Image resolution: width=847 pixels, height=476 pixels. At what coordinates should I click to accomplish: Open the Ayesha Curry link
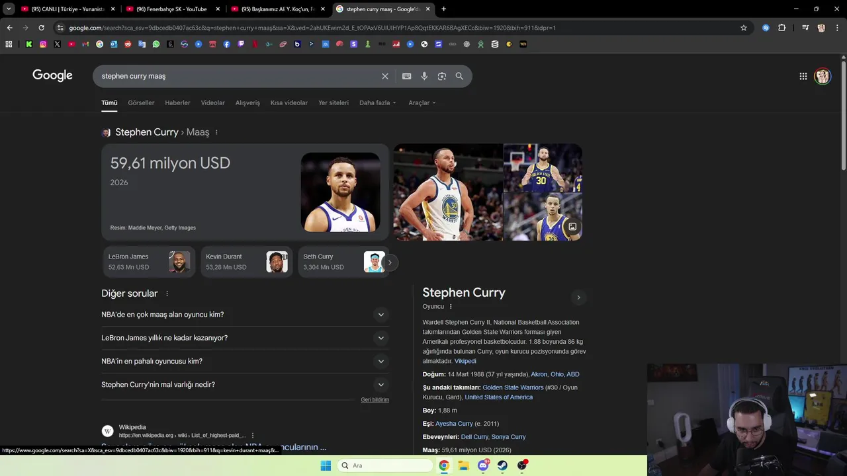pos(454,424)
